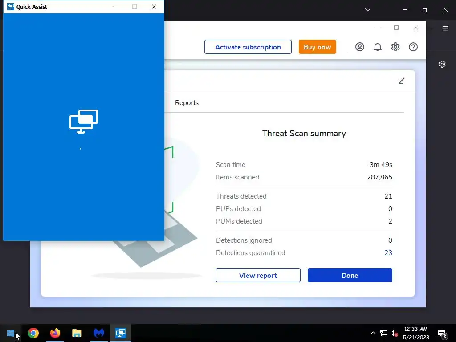The width and height of the screenshot is (456, 342).
Task: Click the PUPs detected label
Action: tap(238, 209)
